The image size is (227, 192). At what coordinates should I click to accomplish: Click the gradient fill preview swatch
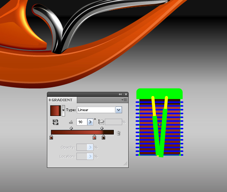[x=56, y=111]
